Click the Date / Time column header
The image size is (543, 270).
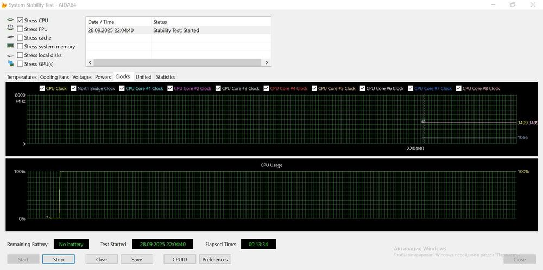119,22
